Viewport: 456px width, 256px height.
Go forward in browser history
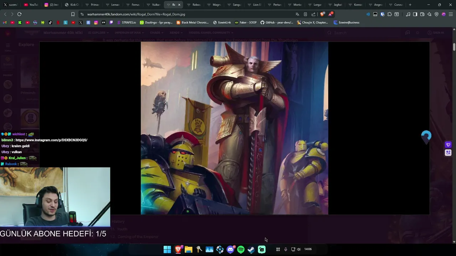click(12, 14)
